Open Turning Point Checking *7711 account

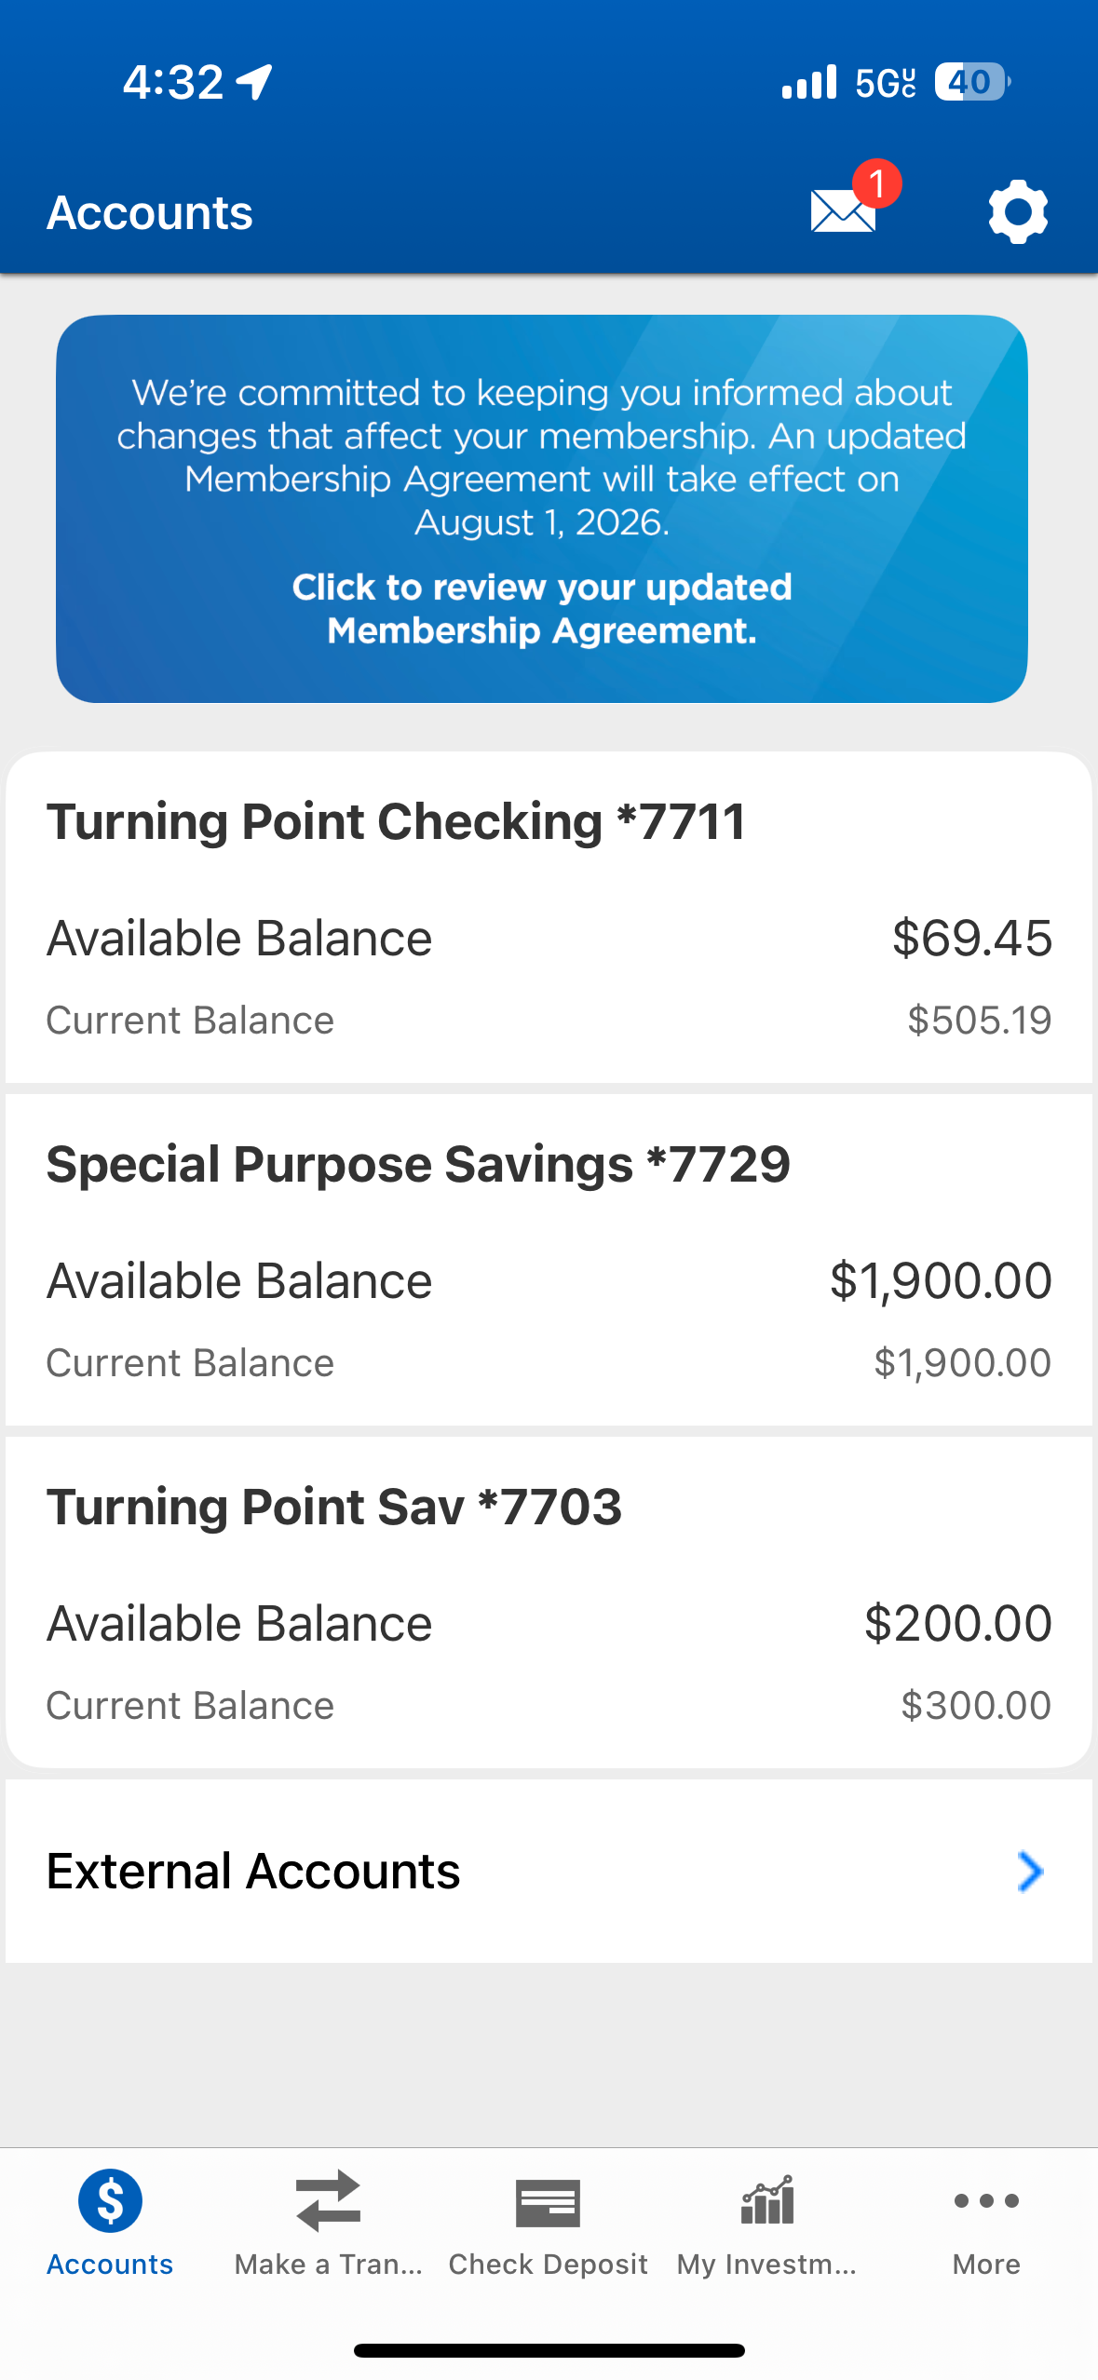tap(549, 917)
